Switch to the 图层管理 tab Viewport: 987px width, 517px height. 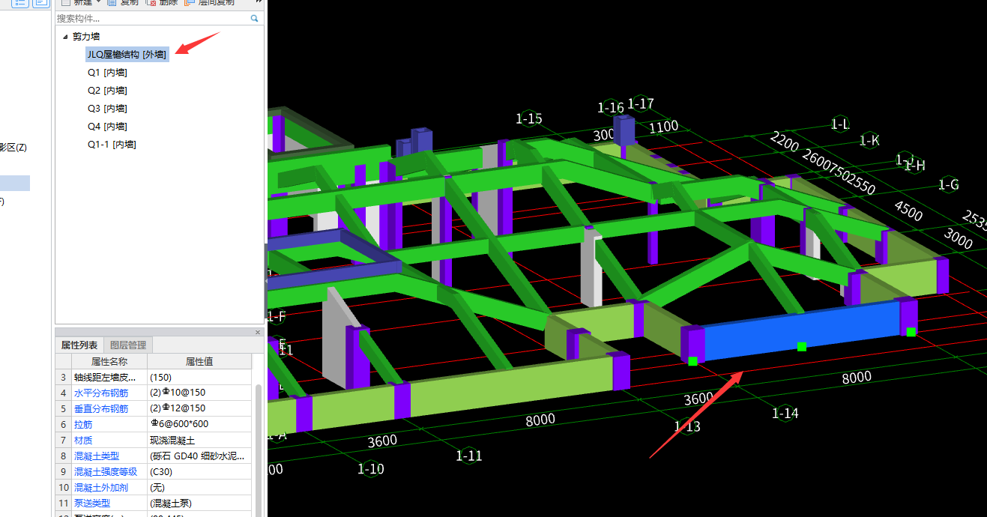click(128, 345)
